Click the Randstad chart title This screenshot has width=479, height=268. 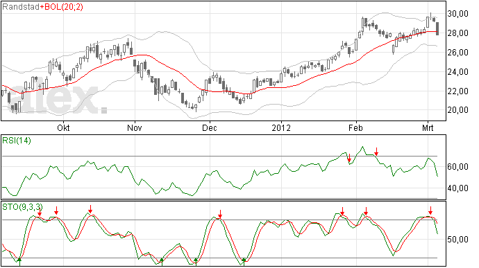tap(21, 7)
